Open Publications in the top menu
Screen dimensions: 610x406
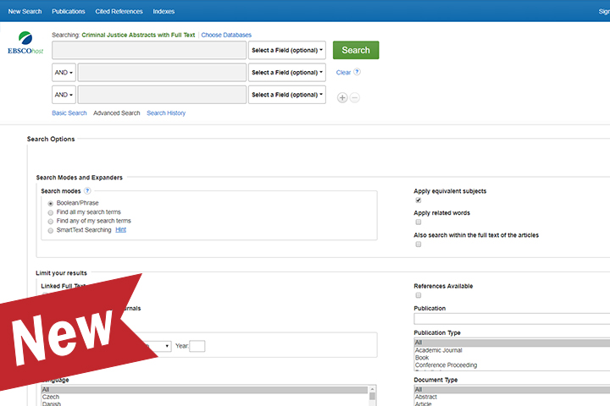[x=68, y=11]
